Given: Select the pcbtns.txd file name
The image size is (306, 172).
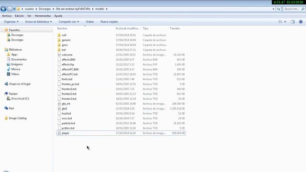Looking at the screenshot, I should click(x=68, y=128).
